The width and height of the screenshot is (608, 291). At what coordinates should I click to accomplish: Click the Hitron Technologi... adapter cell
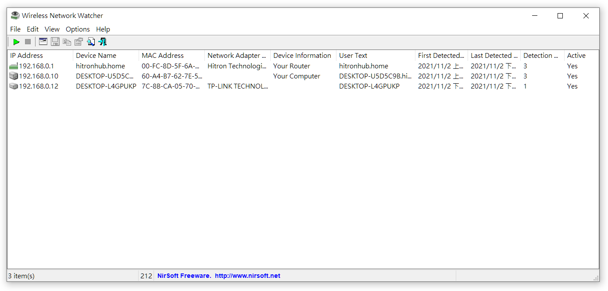coord(237,66)
